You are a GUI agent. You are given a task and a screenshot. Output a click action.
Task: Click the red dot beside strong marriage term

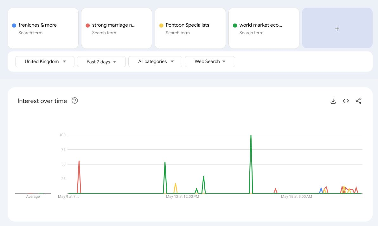pos(88,25)
